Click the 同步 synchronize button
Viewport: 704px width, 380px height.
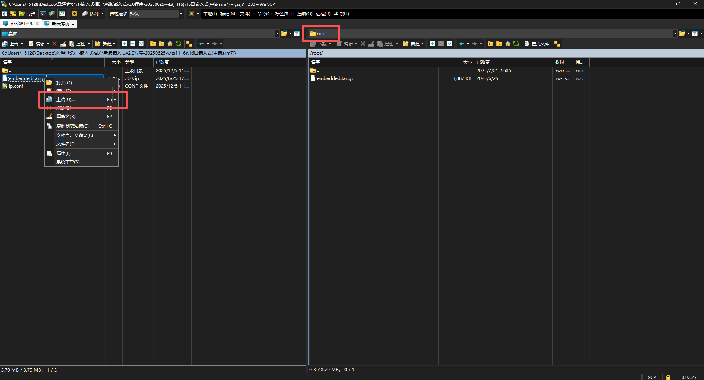coord(28,14)
